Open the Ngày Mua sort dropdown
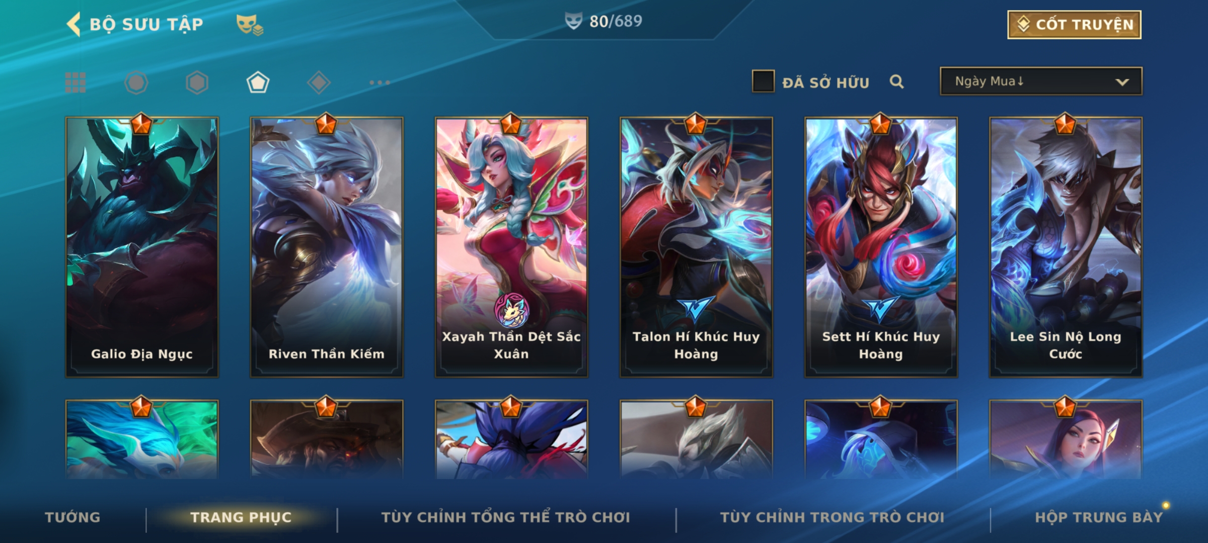Screen dimensions: 1208x543 point(1041,81)
